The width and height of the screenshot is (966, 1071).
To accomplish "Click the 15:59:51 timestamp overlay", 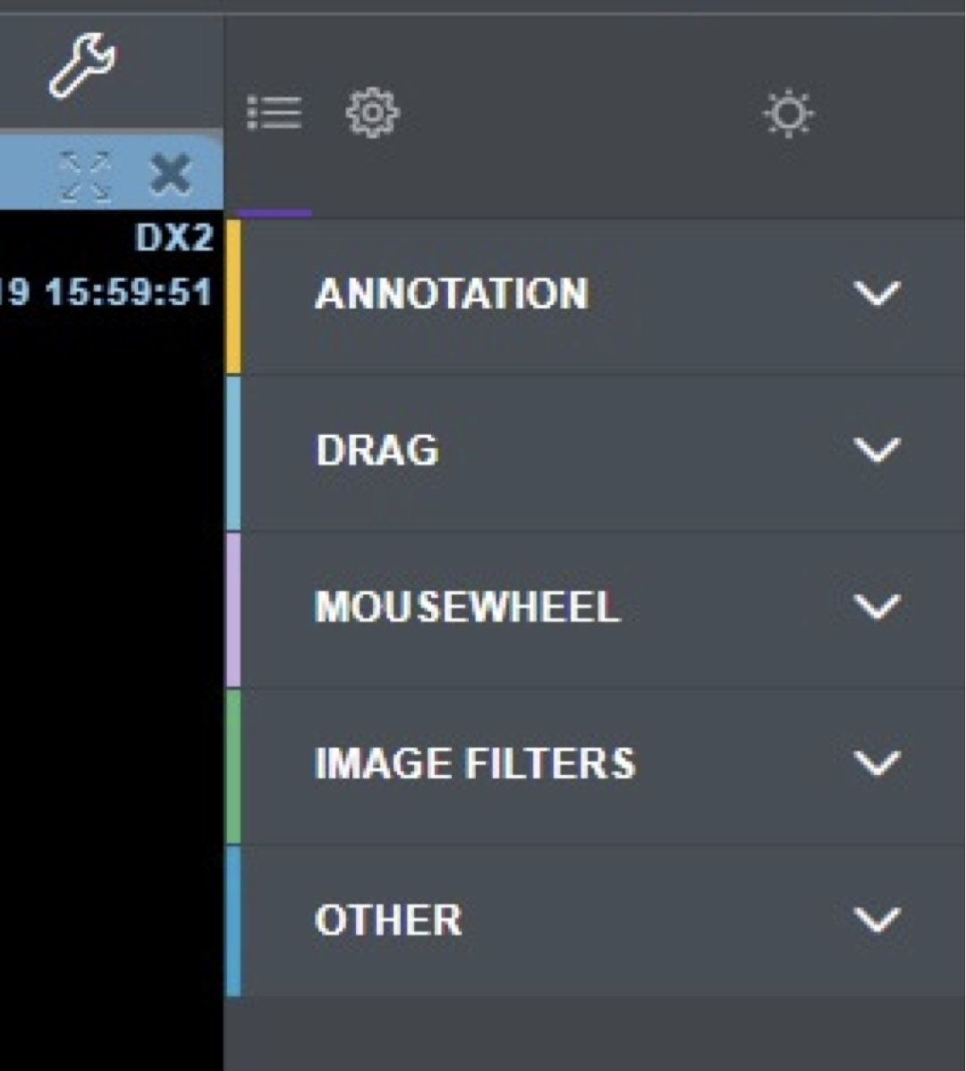I will [x=128, y=292].
